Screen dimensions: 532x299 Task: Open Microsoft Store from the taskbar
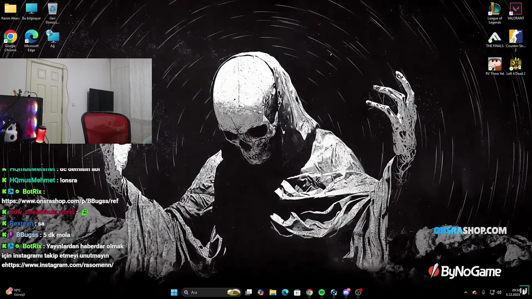pos(297,292)
